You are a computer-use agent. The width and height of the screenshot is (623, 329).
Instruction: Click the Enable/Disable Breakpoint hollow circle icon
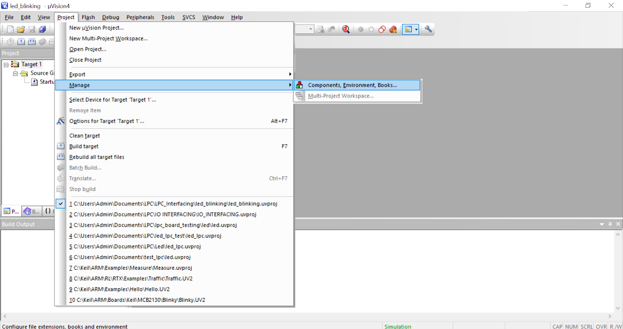point(371,30)
